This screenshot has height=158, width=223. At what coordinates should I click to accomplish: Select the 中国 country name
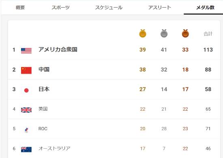pos(44,70)
